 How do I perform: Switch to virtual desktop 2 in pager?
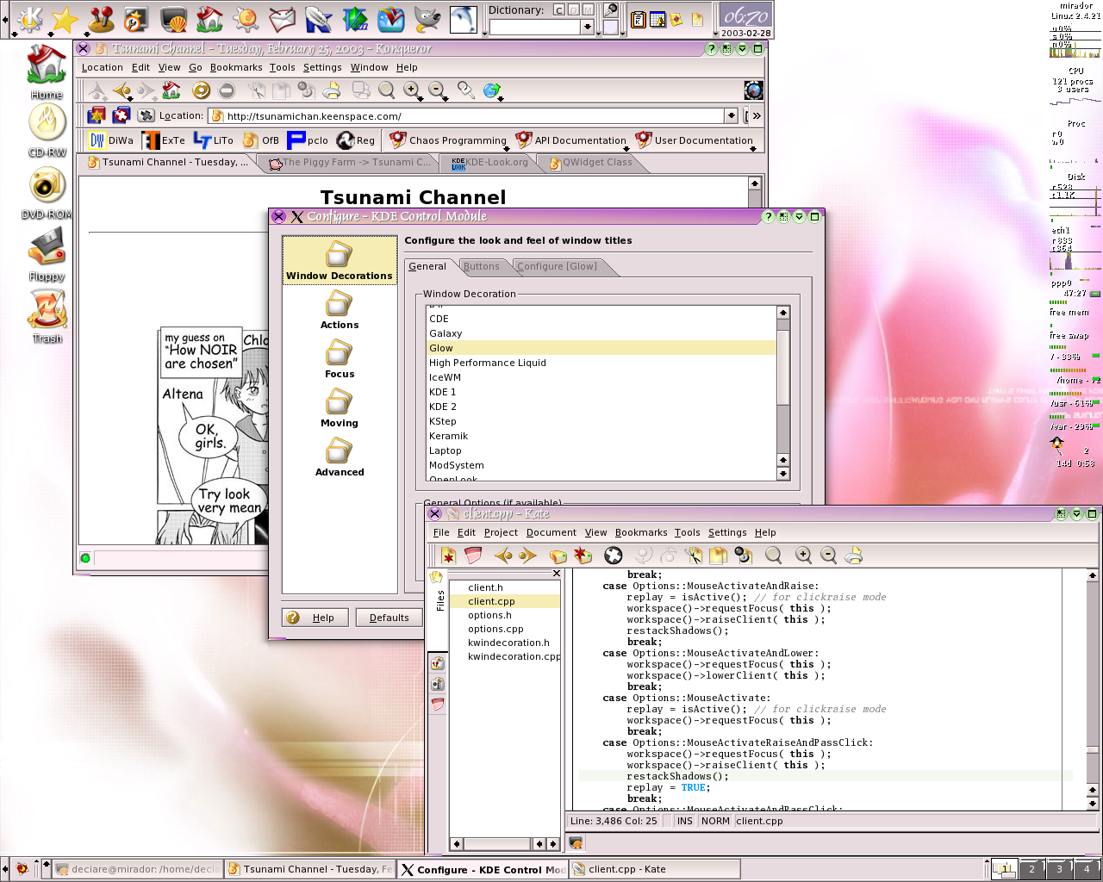click(x=1031, y=869)
